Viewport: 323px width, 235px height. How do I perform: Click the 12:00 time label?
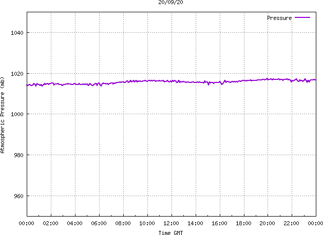coord(171,223)
